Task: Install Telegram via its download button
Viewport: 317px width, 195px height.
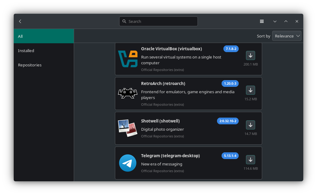Action: [x=251, y=159]
